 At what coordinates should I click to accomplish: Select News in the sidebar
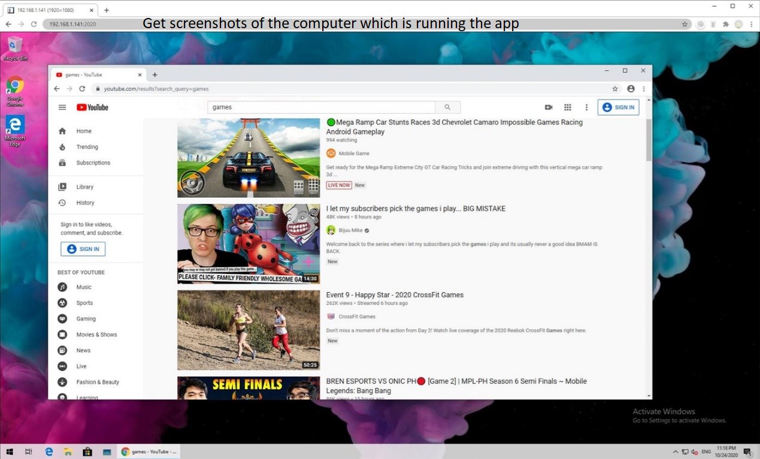coord(83,351)
